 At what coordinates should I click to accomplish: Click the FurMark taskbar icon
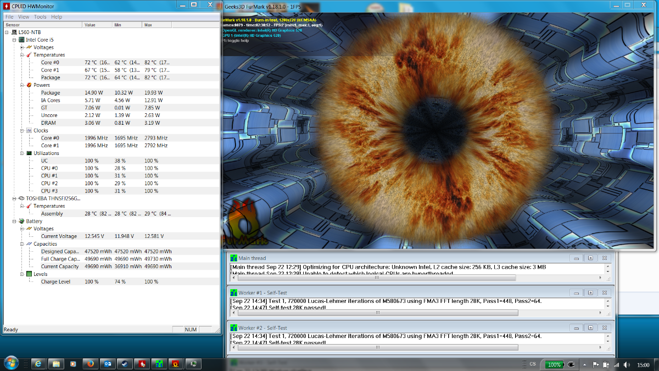[x=175, y=364]
